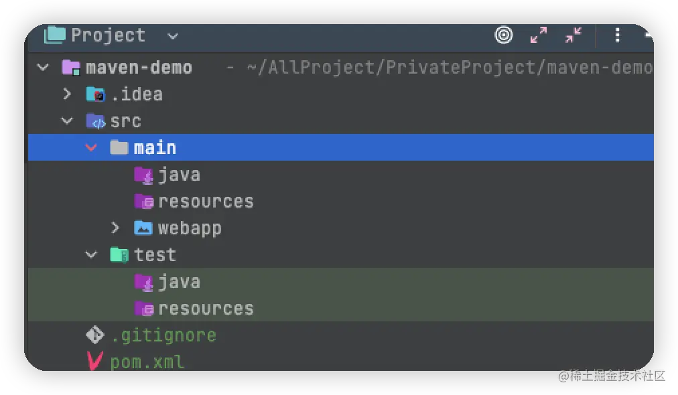The height and width of the screenshot is (395, 678).
Task: Click the Project tool window icon
Action: click(55, 35)
